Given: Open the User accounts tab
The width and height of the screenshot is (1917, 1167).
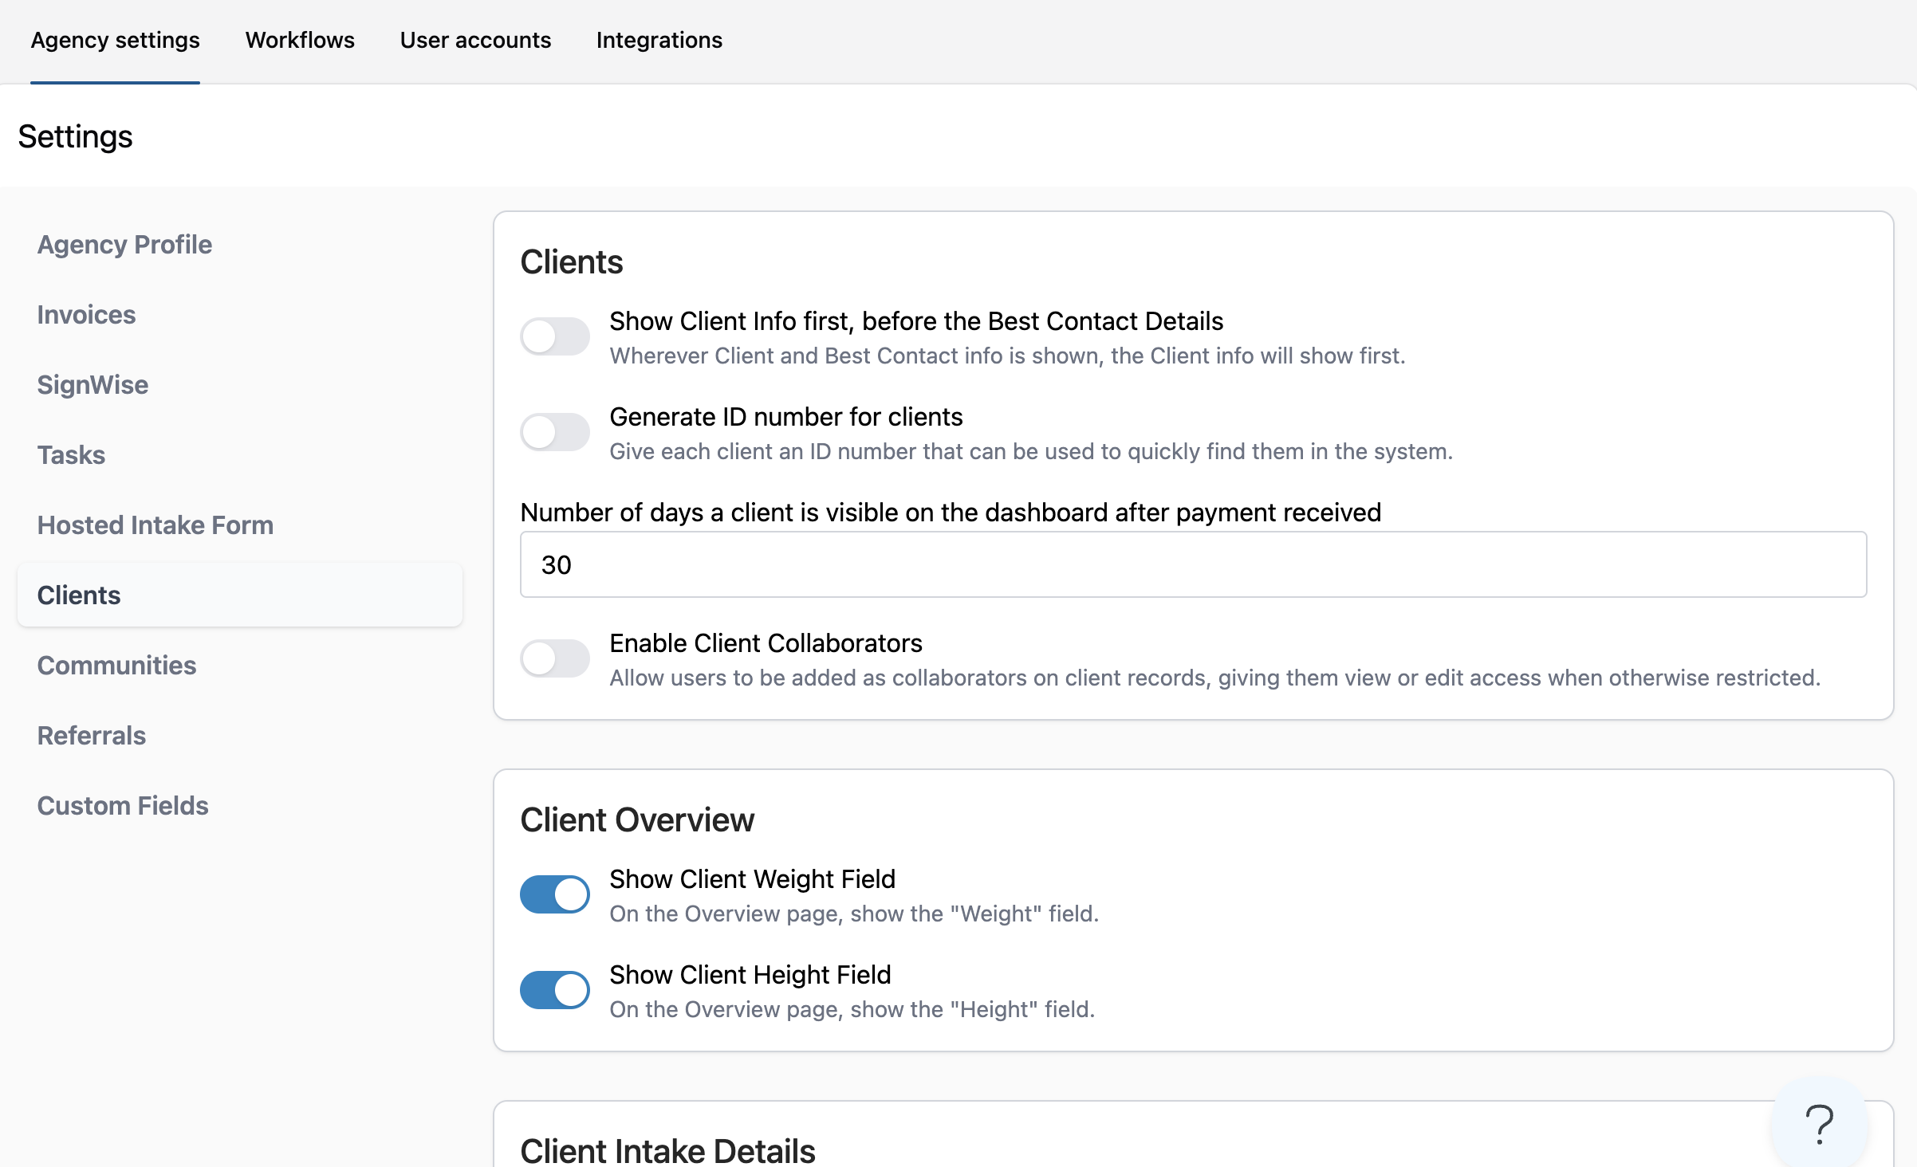Looking at the screenshot, I should (475, 40).
